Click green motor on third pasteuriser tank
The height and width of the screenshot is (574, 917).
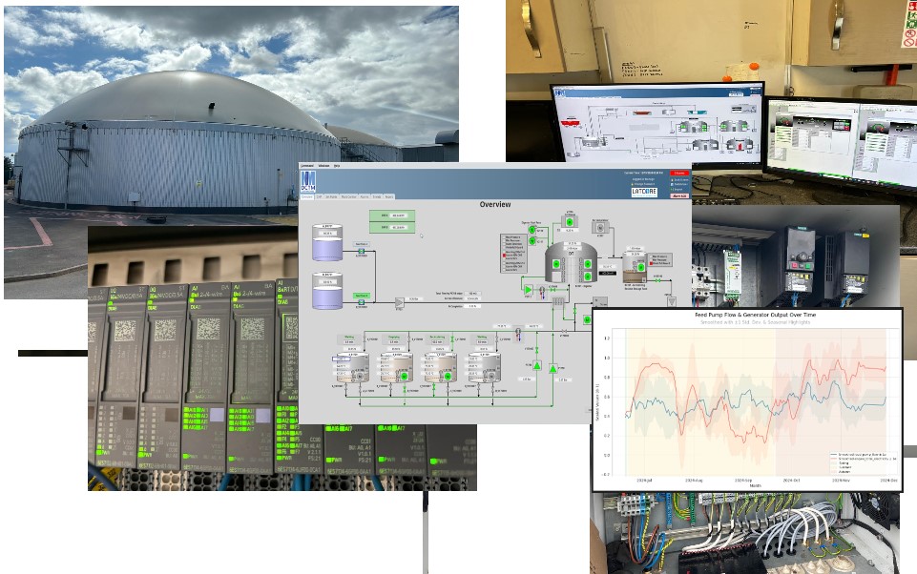pos(448,377)
